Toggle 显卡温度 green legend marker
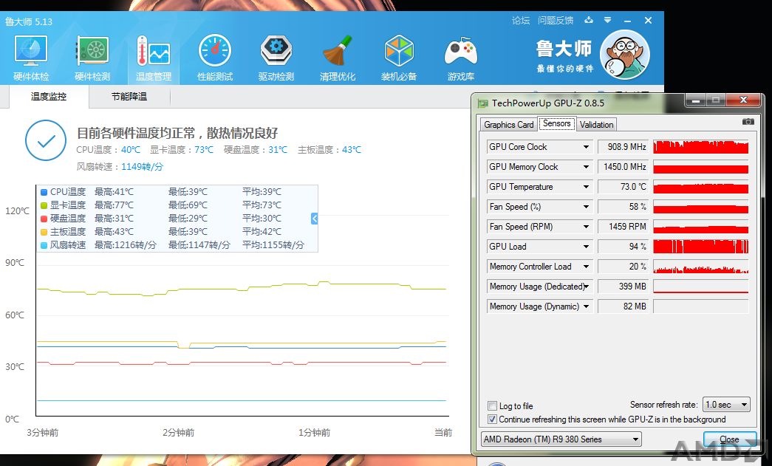The height and width of the screenshot is (466, 772). [44, 205]
